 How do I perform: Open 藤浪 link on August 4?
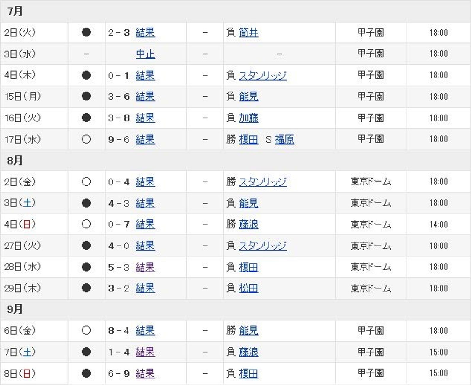[x=249, y=224]
